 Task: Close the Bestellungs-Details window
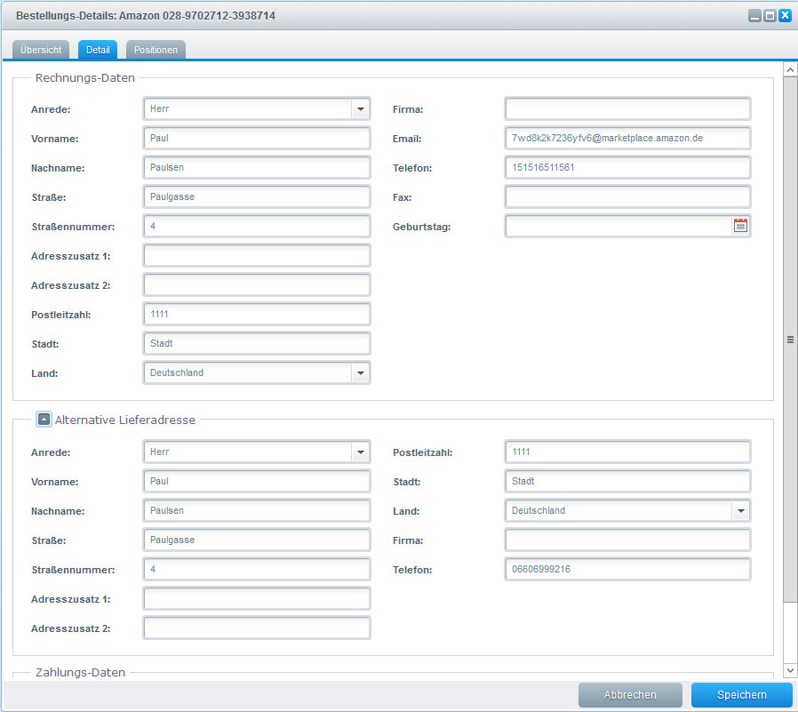(x=785, y=16)
